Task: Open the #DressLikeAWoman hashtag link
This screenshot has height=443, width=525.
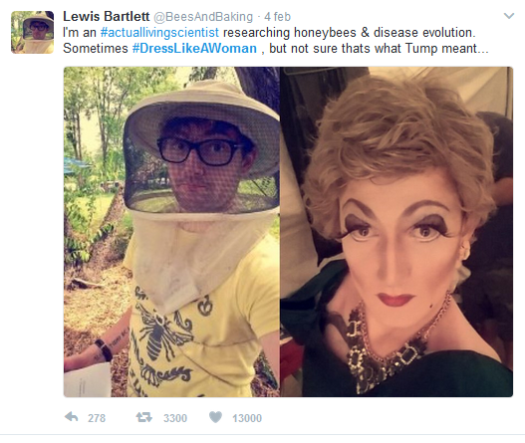Action: [194, 48]
